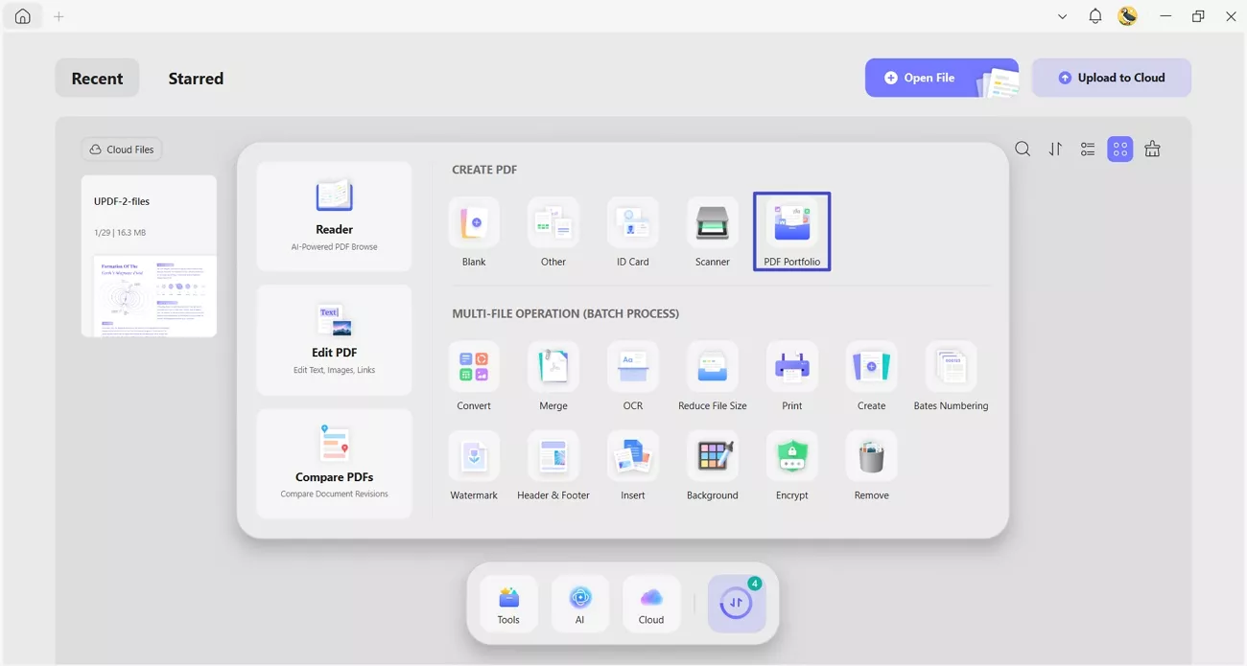Open the PDF Portfolio creator
Viewport: 1247px width, 666px height.
tap(792, 232)
